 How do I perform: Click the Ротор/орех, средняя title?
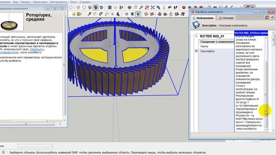click(x=39, y=17)
